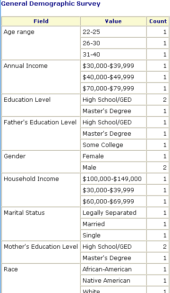Screen dimensions: 170x293
Task: Click the Field column header
Action: [x=41, y=21]
